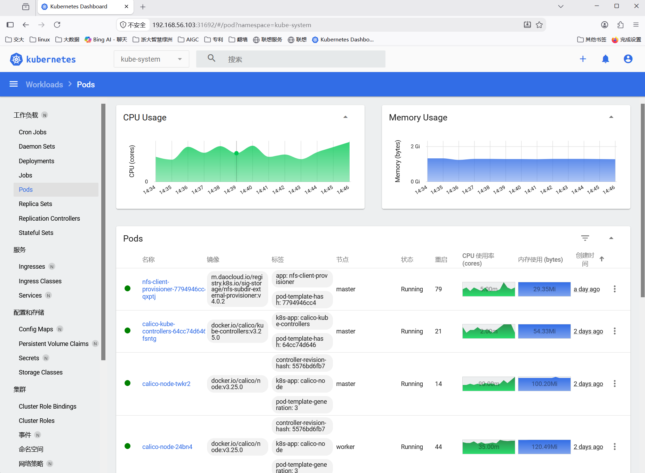Click the highlighted CPU chart data point
This screenshot has width=645, height=473.
(x=237, y=153)
